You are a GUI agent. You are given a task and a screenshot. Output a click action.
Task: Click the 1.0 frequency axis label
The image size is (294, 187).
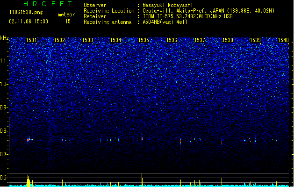(4, 84)
